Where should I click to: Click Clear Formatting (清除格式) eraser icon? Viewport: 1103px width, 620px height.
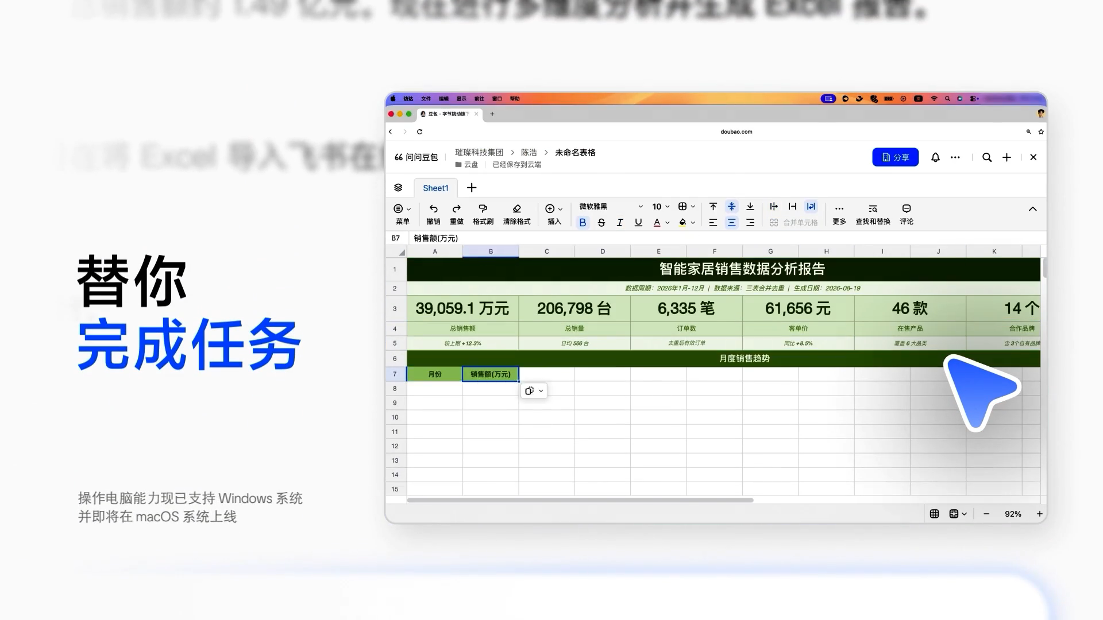coord(516,208)
